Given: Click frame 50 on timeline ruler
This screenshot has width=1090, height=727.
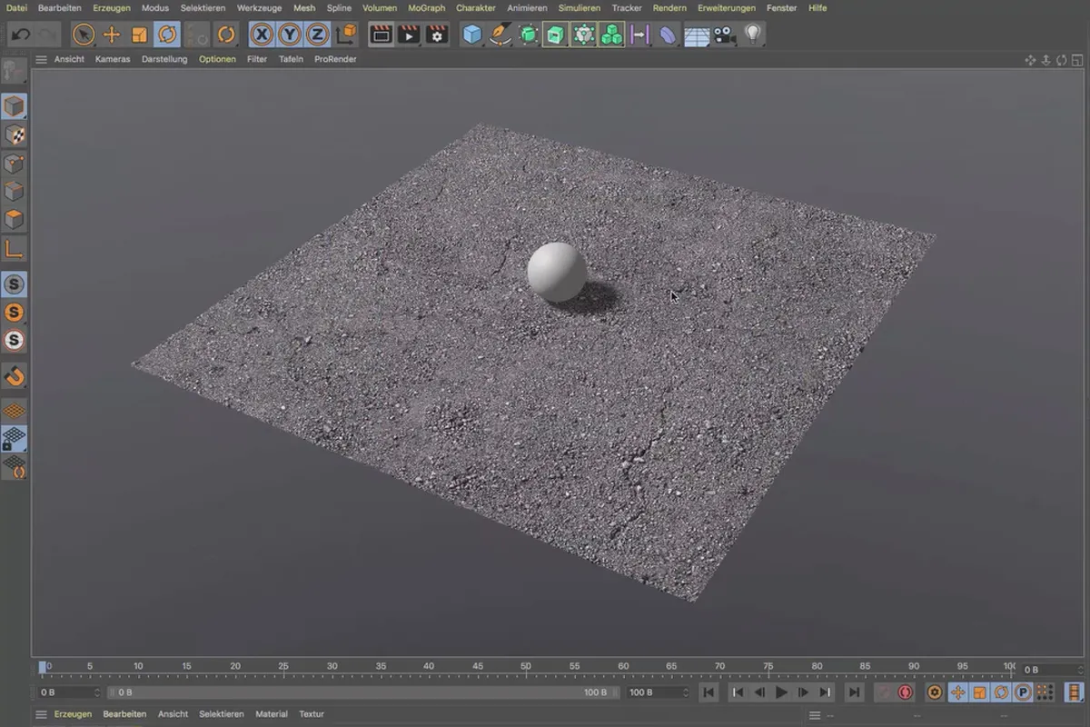Looking at the screenshot, I should click(x=526, y=670).
